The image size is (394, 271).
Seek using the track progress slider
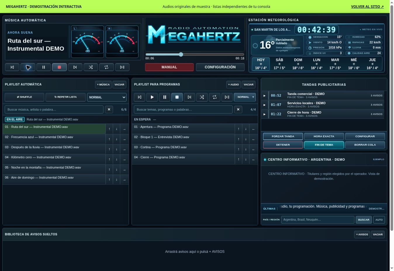[x=195, y=54]
